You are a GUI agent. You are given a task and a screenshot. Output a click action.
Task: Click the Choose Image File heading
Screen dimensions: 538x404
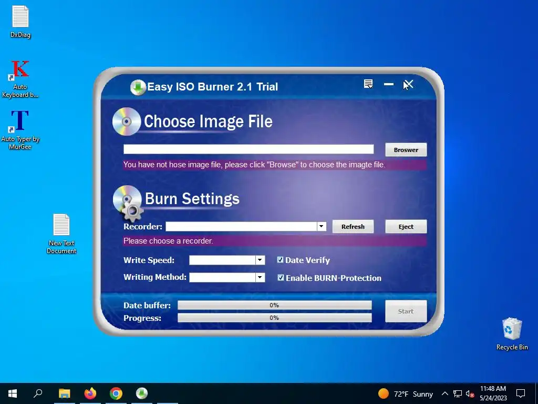coord(208,122)
